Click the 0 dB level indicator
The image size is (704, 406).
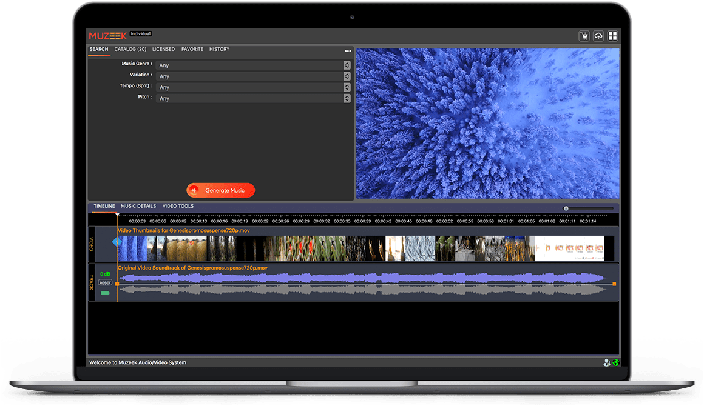pyautogui.click(x=104, y=273)
